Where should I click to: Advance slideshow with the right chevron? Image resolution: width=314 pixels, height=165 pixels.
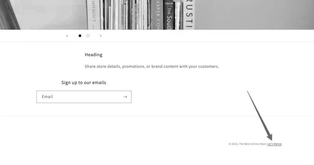click(101, 36)
